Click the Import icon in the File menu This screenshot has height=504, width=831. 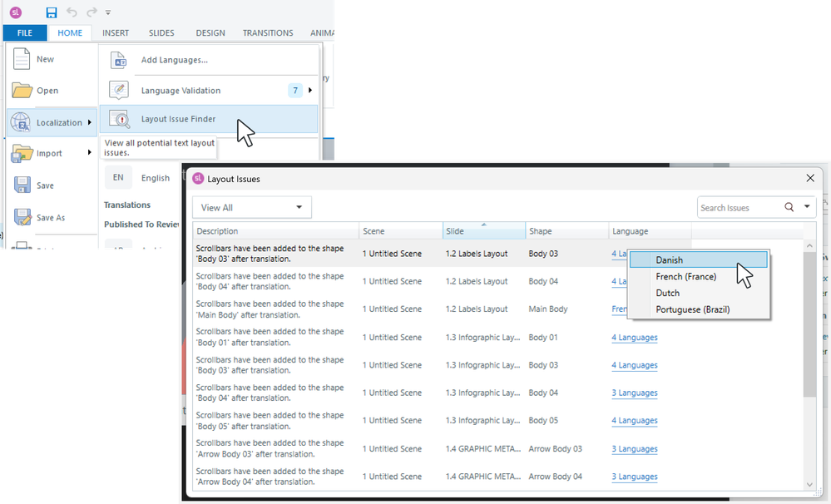click(24, 152)
